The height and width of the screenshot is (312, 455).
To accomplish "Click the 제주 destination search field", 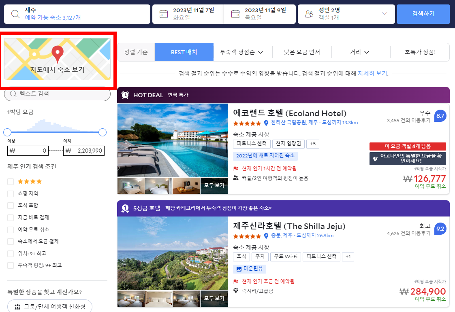I will pos(77,14).
